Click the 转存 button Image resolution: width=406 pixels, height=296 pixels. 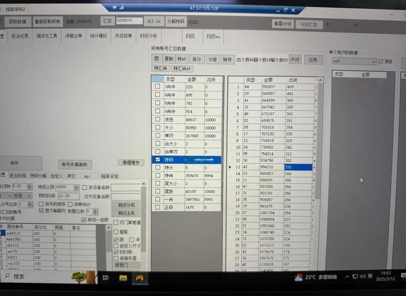(x=227, y=59)
